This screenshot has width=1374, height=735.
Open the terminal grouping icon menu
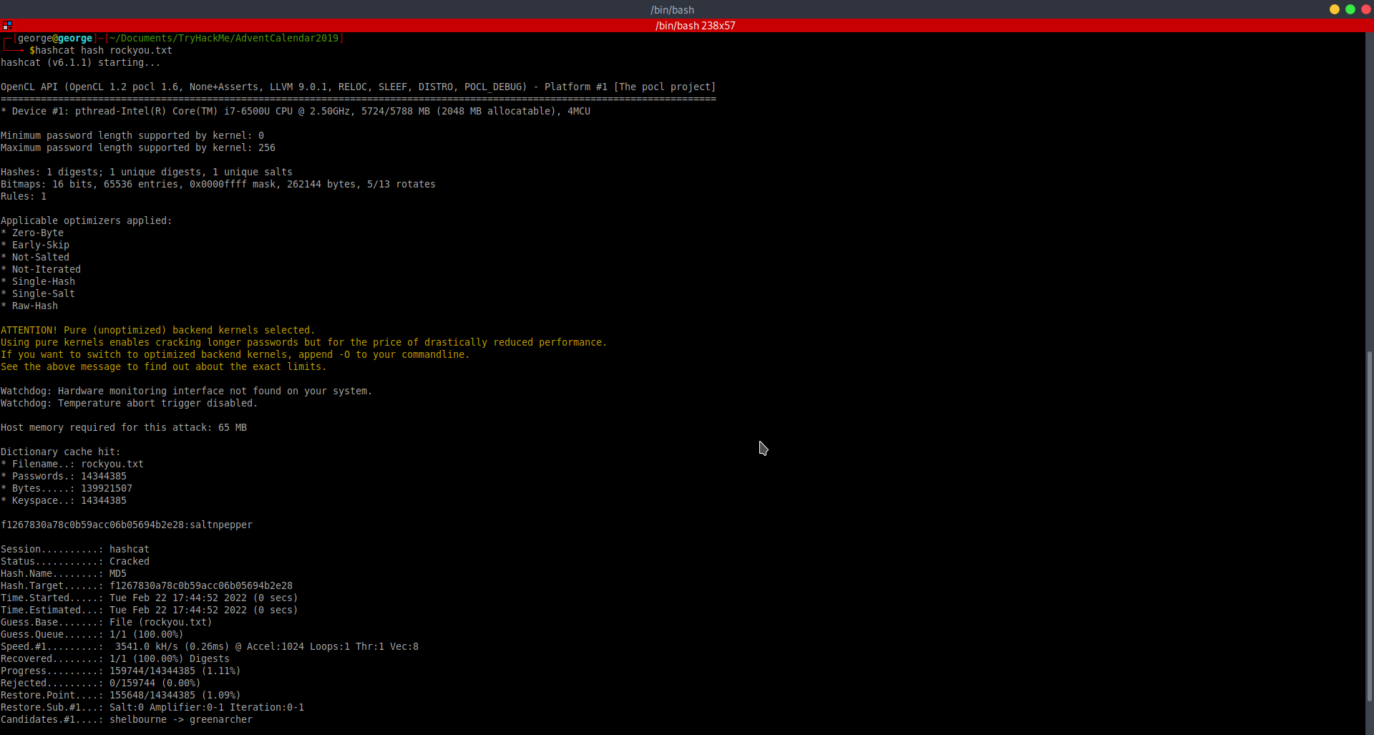point(7,25)
